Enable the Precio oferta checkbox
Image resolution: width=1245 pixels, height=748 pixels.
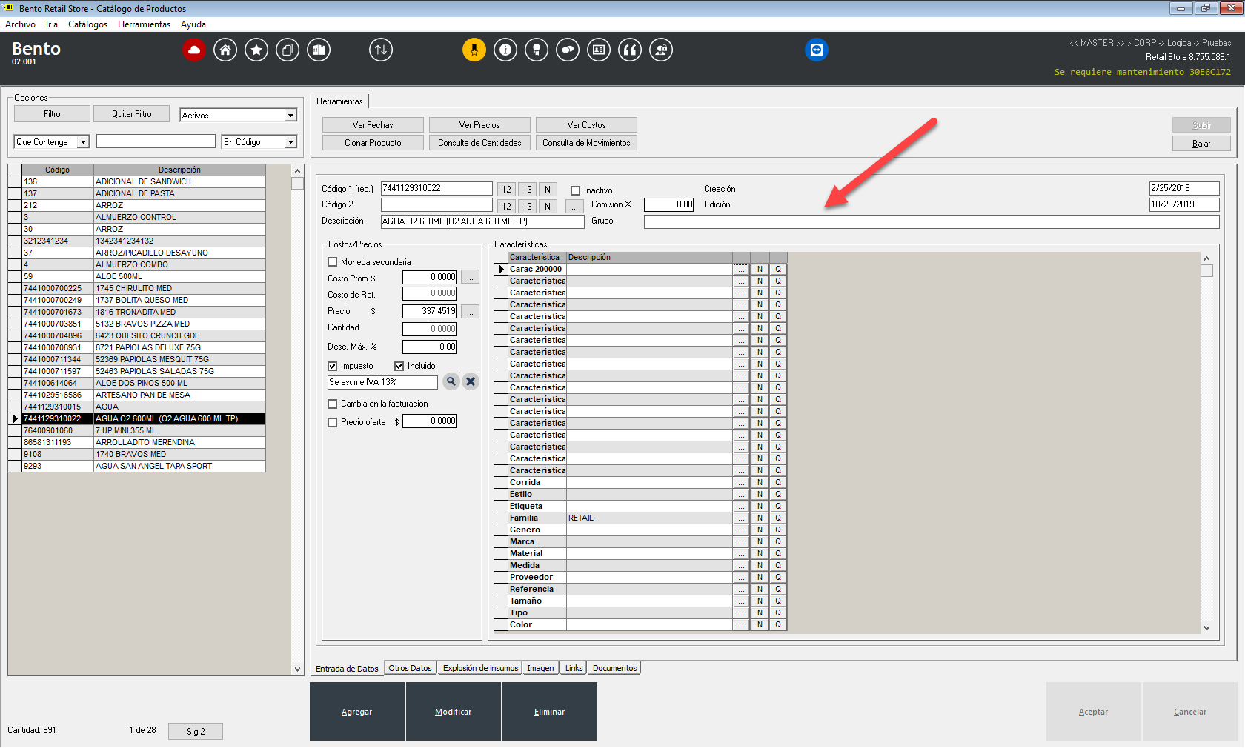pyautogui.click(x=333, y=422)
